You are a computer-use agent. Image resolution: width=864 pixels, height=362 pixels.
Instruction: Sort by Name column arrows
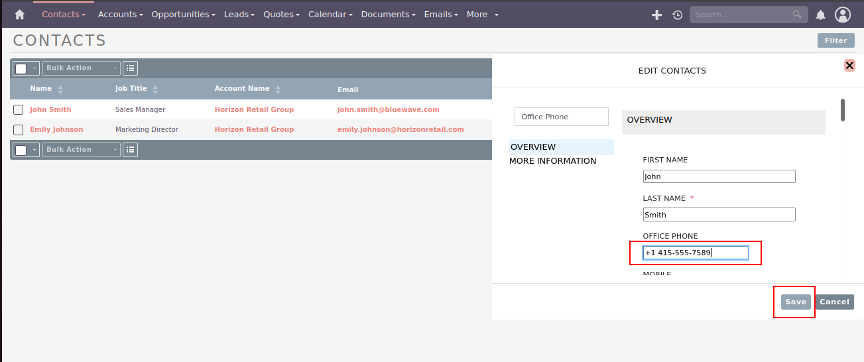(60, 90)
